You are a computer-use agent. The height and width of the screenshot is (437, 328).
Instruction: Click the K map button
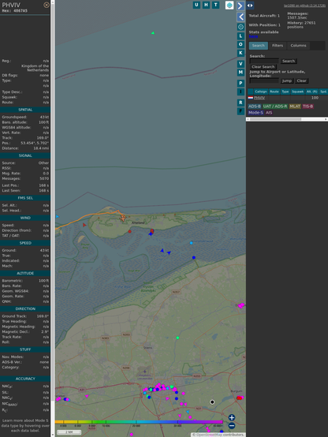240,53
